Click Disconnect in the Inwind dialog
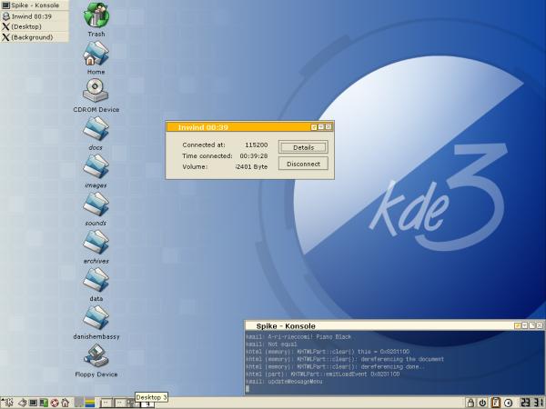 point(303,164)
